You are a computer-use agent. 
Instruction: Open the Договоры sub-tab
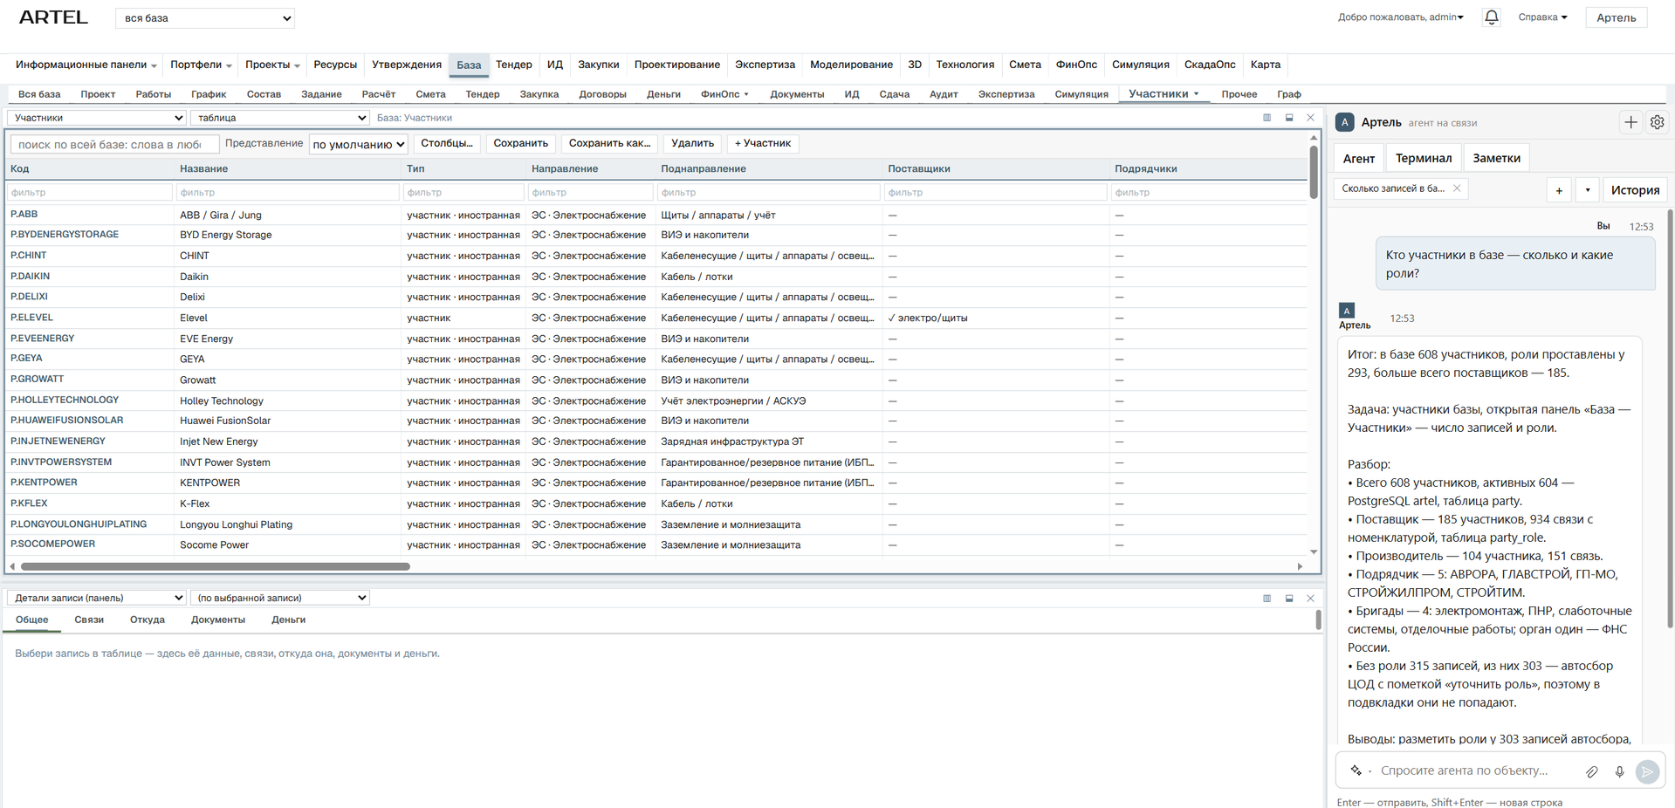click(x=602, y=94)
